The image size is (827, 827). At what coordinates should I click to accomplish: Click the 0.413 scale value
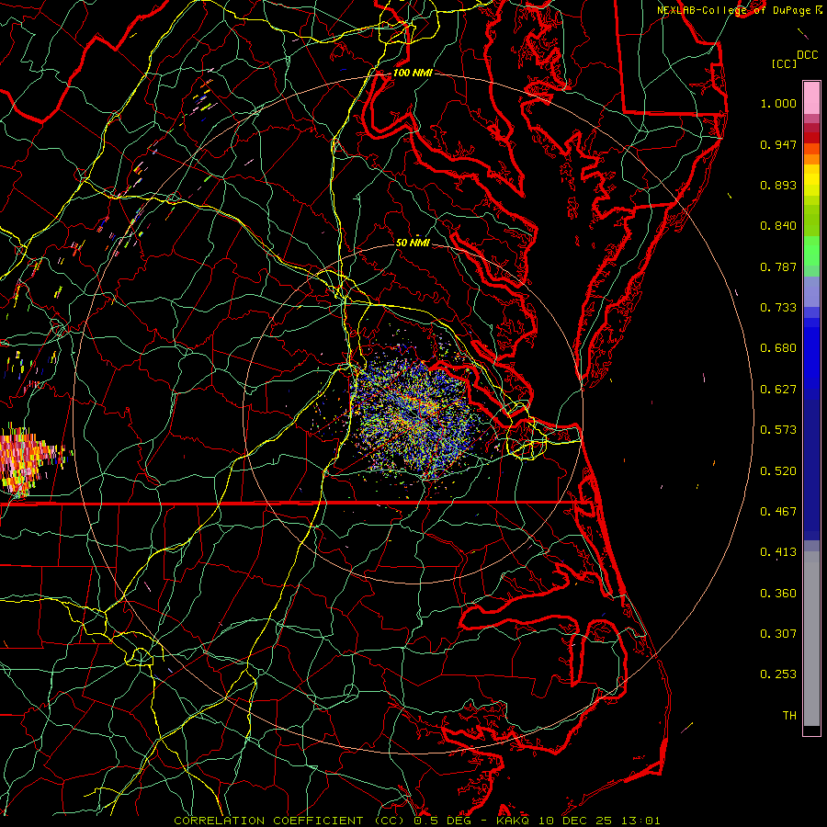[778, 552]
